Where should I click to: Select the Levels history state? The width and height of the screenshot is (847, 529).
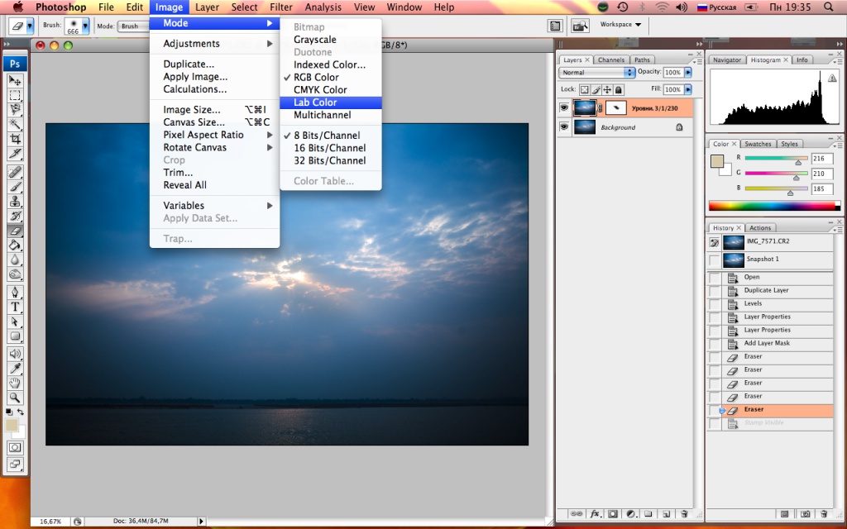[x=753, y=303]
